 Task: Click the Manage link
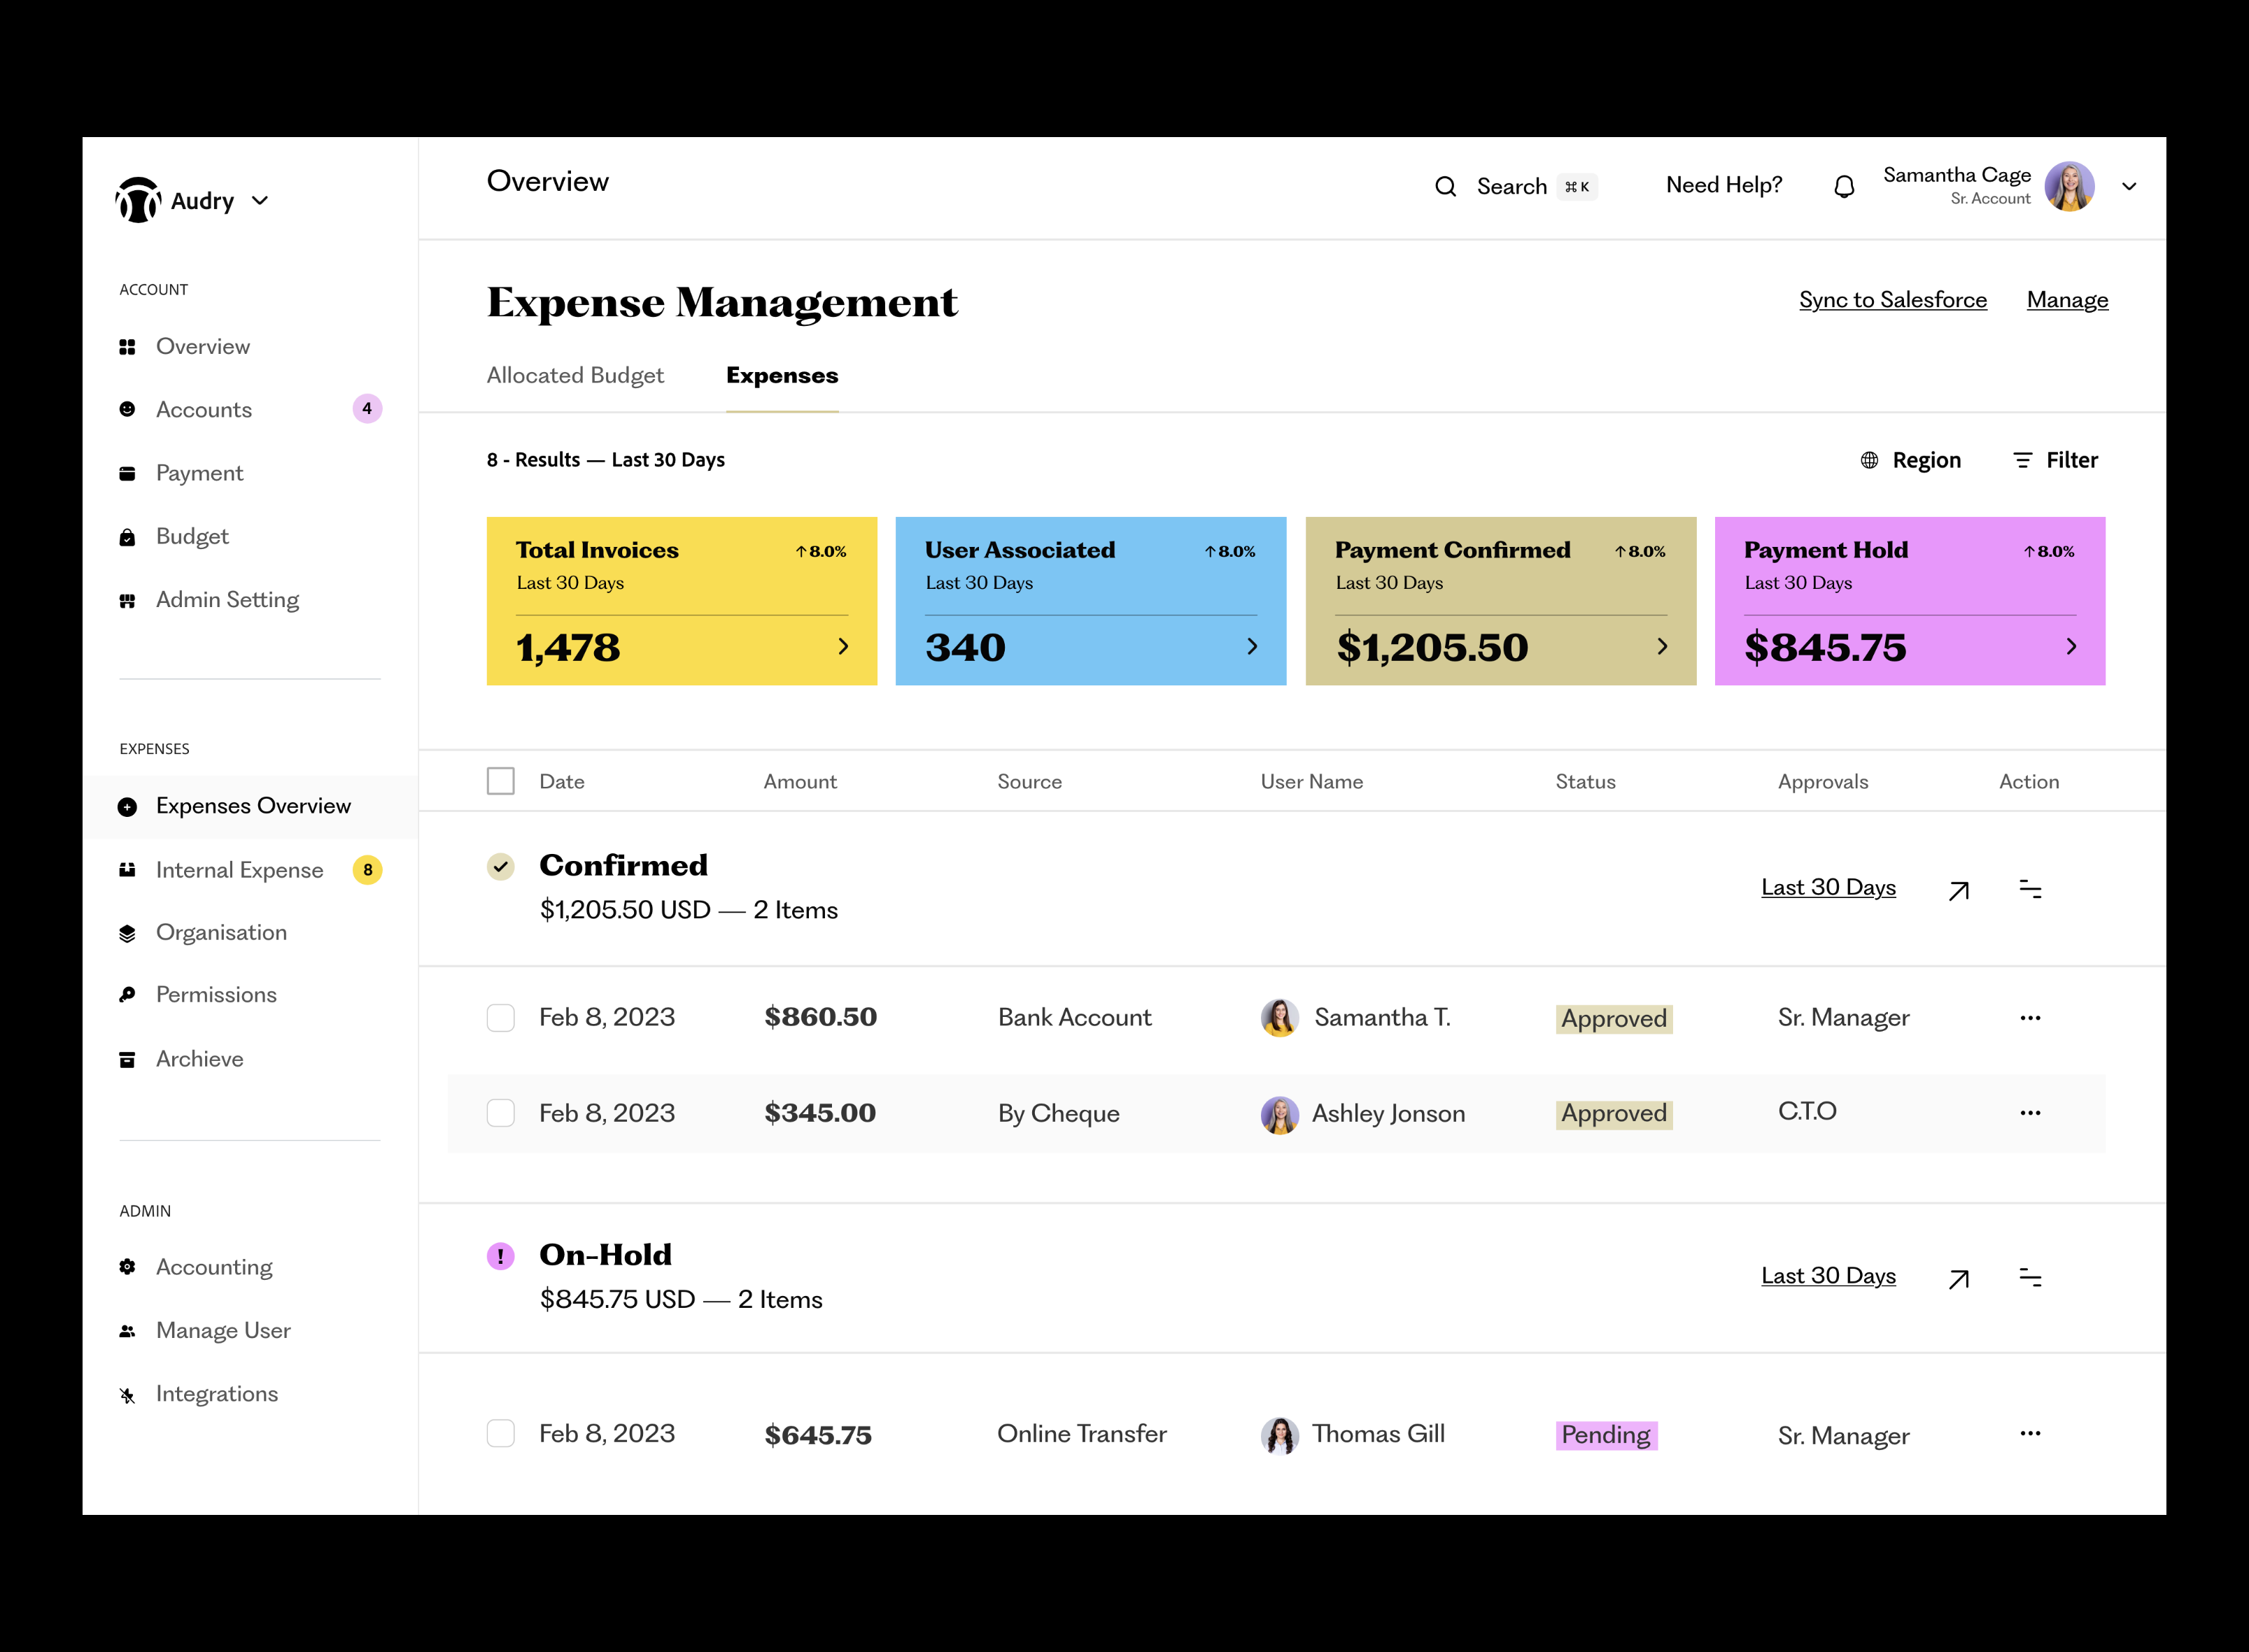(2067, 300)
